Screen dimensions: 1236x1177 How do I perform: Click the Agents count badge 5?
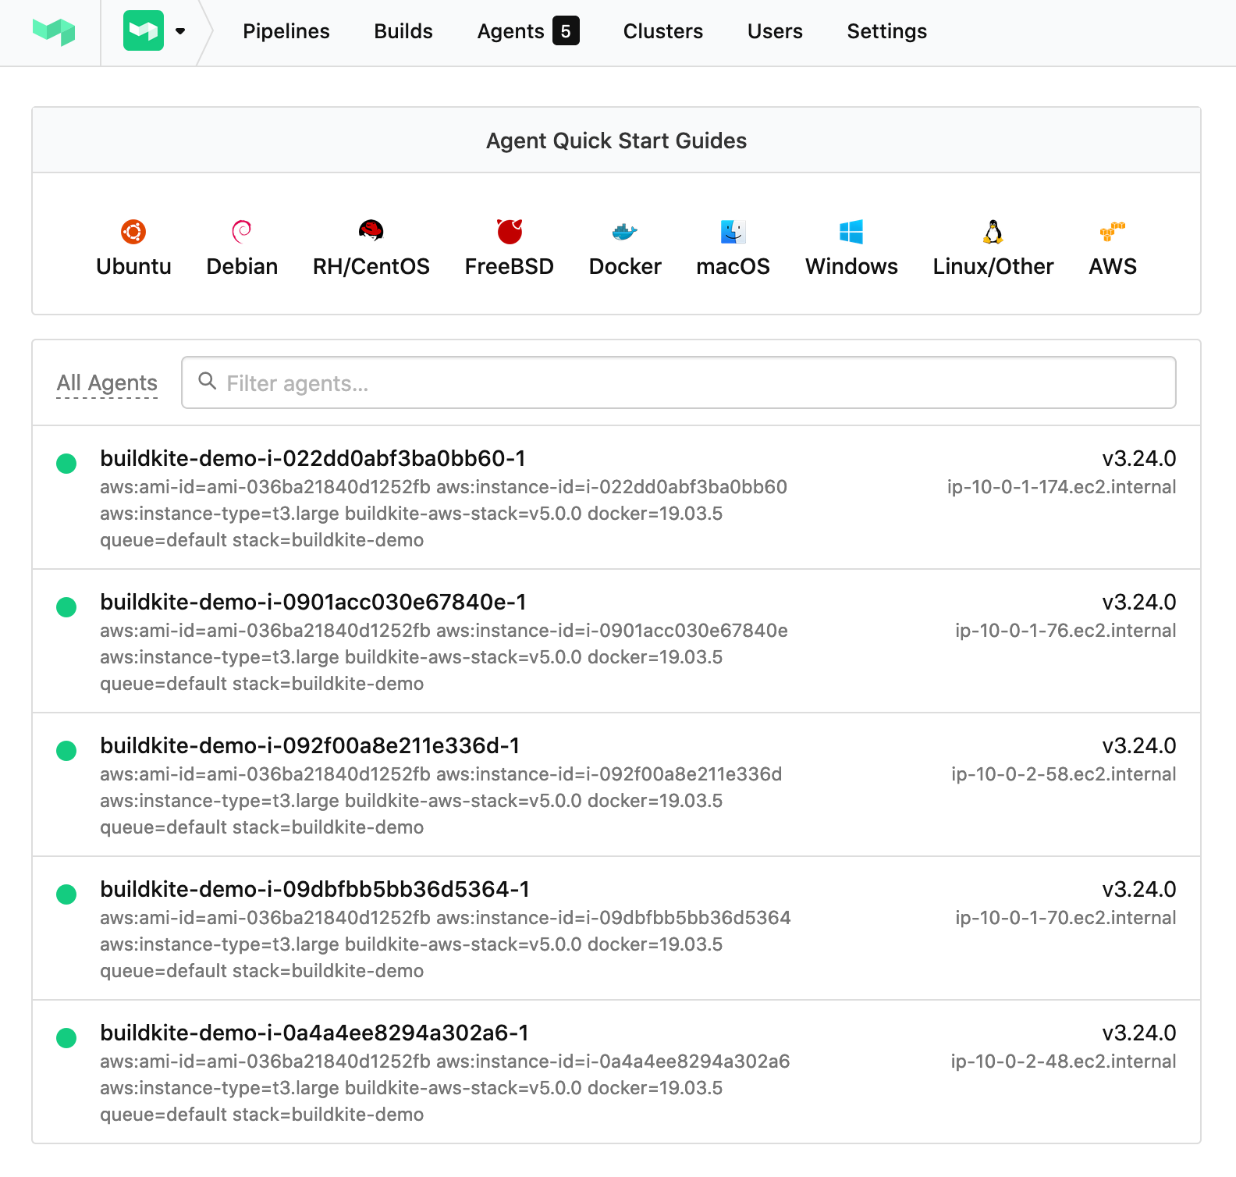pos(566,31)
